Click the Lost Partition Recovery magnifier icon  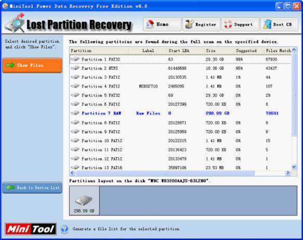15,23
